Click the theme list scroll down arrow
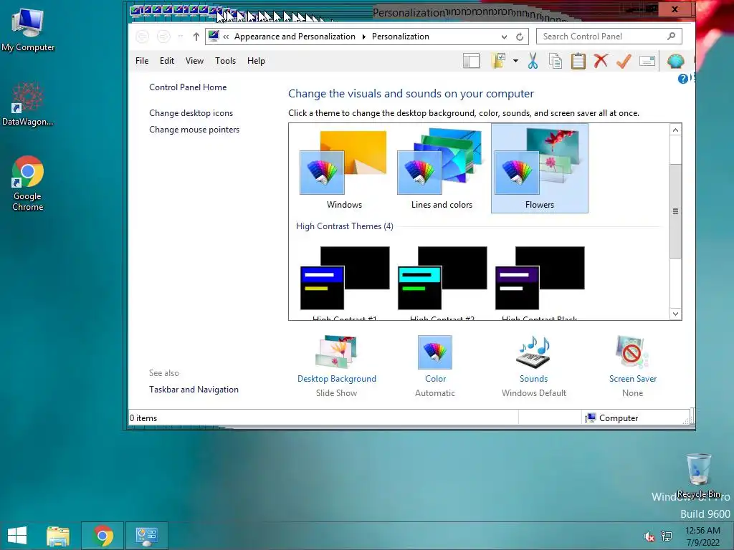The width and height of the screenshot is (734, 550). click(x=675, y=314)
